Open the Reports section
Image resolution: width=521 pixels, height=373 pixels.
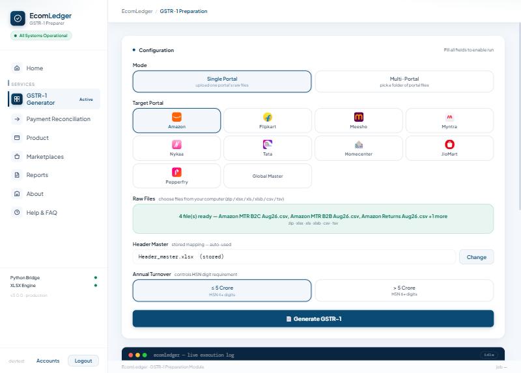click(54, 175)
